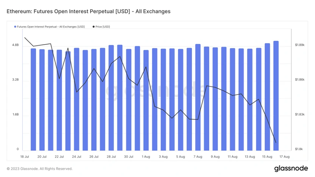Toggle the Price [USD] legend label

click(103, 27)
